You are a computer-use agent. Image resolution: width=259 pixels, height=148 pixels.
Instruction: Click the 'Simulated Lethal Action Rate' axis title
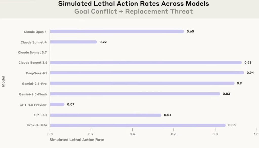(x=77, y=140)
